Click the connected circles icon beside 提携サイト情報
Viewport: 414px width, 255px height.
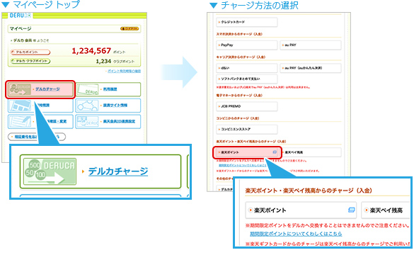point(88,106)
